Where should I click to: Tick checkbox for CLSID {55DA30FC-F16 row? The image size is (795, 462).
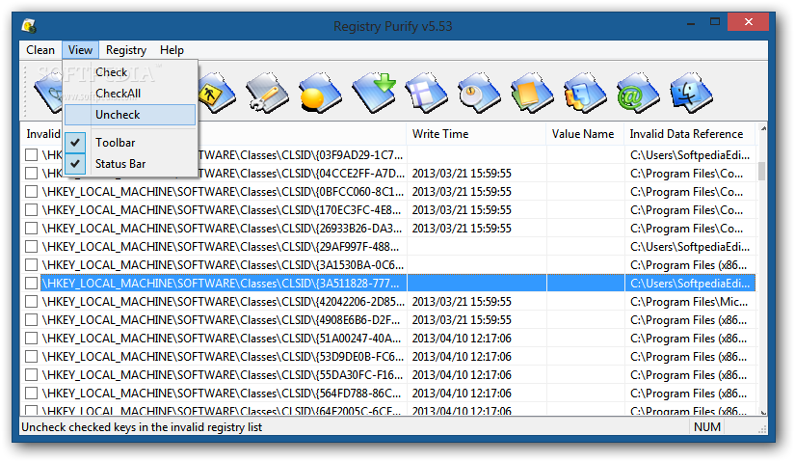32,374
